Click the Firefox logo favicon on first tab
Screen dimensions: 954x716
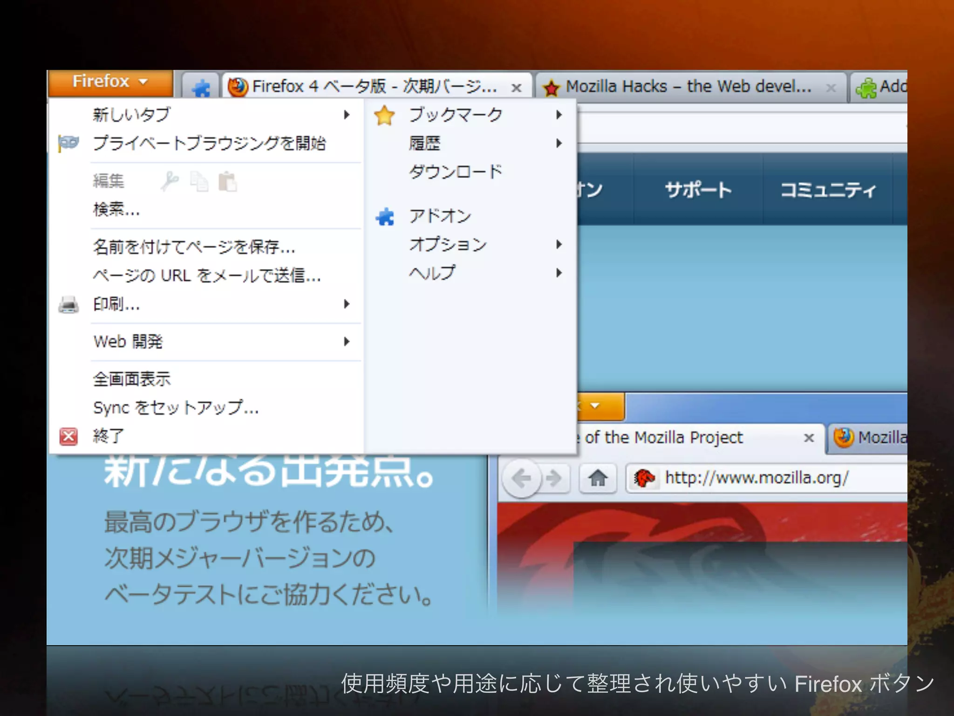238,87
